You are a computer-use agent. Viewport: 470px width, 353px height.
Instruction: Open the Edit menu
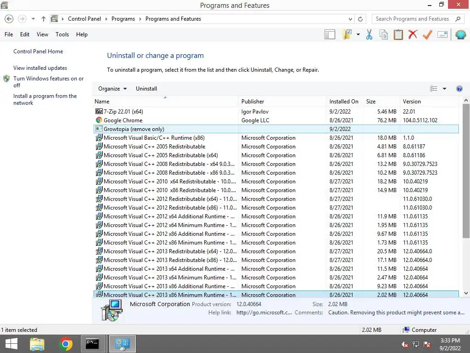coord(25,34)
